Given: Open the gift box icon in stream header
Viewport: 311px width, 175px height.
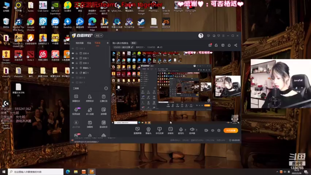Looking at the screenshot, I should click(x=210, y=45).
